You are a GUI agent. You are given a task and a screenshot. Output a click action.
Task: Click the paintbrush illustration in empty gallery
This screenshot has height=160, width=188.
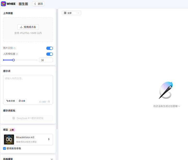(166, 90)
